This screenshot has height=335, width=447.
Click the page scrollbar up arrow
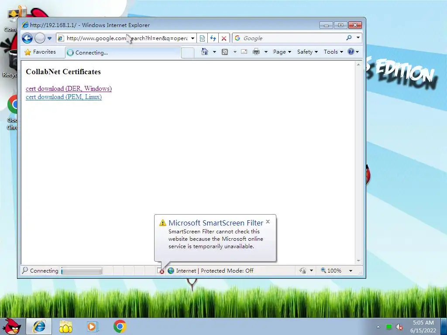click(x=358, y=65)
